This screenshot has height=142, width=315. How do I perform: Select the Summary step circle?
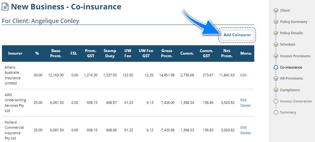pos(276,112)
